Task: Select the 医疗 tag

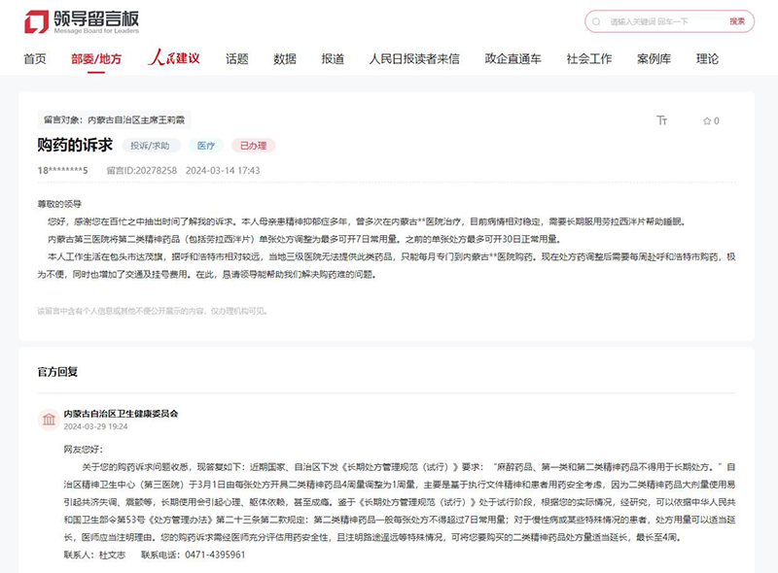Action: (205, 146)
